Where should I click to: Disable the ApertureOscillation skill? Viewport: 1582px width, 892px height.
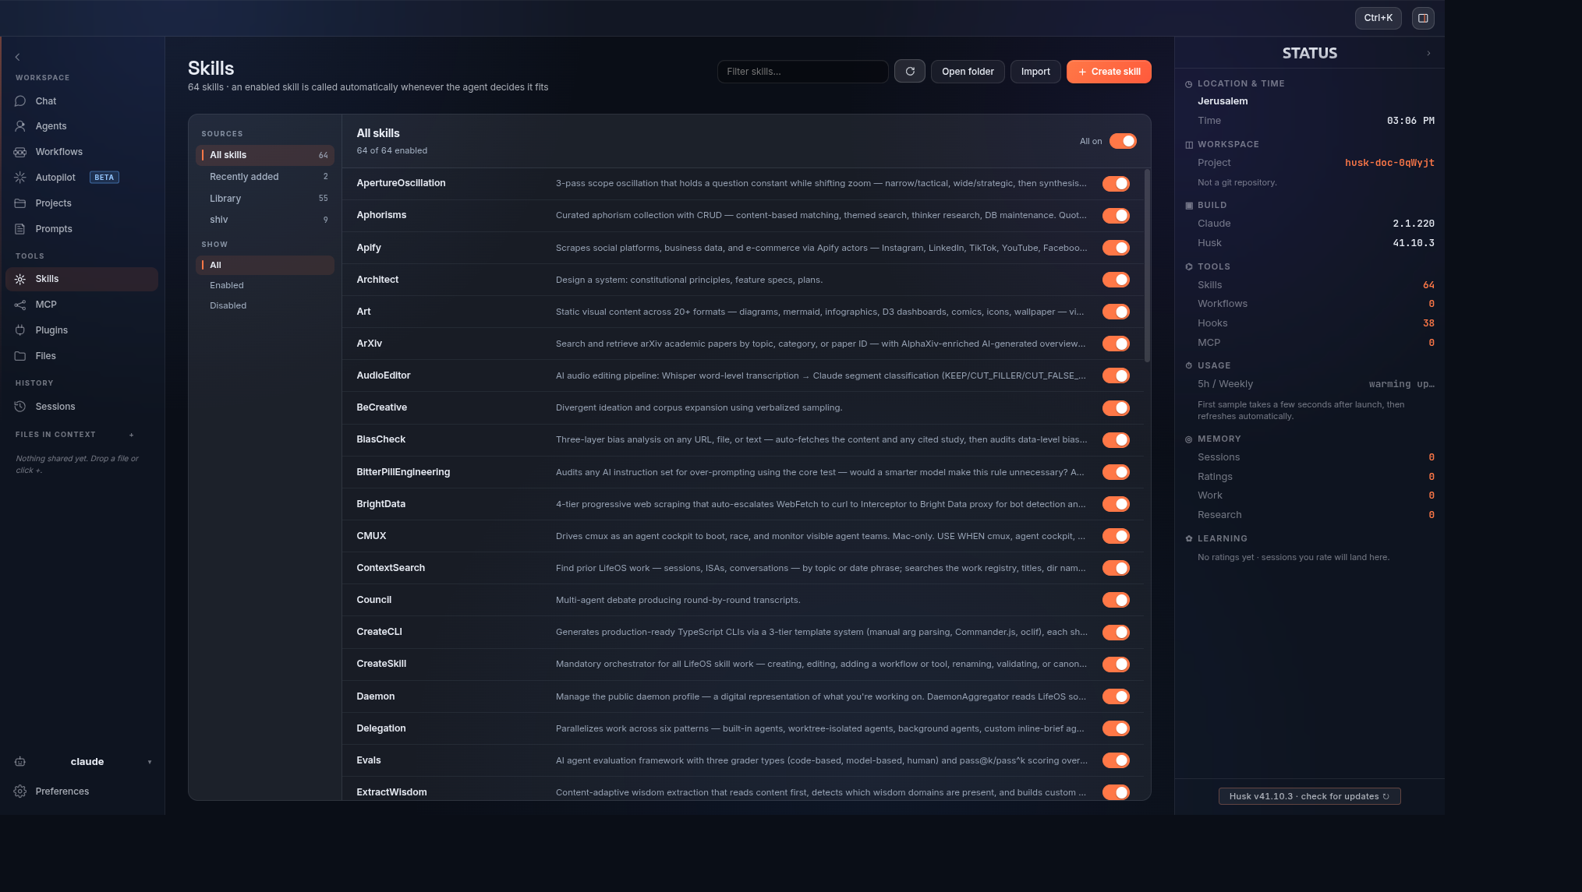tap(1116, 184)
